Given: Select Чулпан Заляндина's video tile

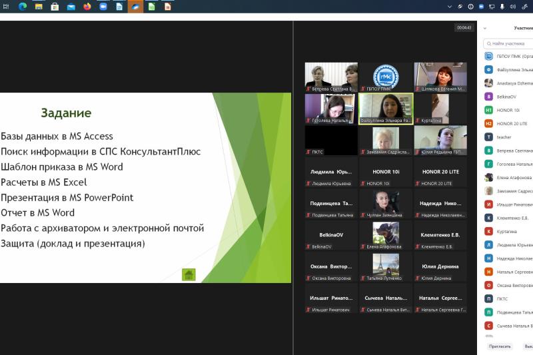Looking at the screenshot, I should click(x=386, y=204).
